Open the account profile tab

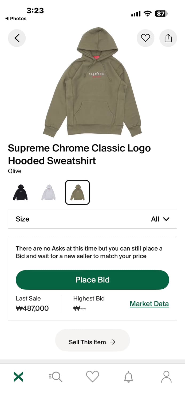[x=166, y=377]
